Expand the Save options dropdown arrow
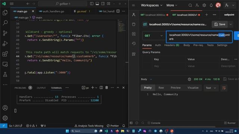 click(231, 24)
